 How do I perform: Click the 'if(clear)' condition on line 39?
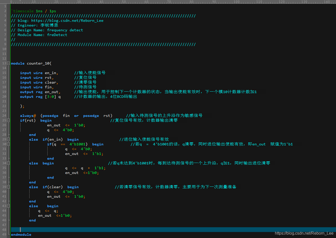[x=53, y=187]
